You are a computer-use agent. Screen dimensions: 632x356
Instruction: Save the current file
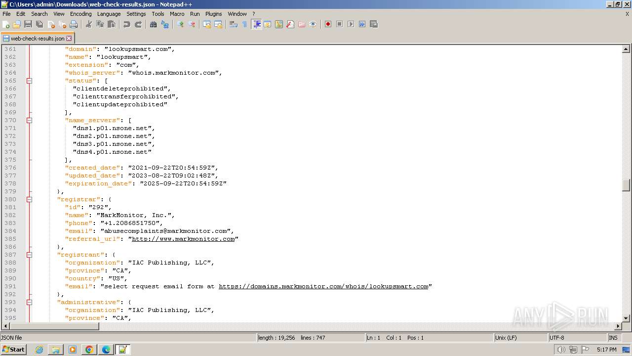(x=28, y=24)
